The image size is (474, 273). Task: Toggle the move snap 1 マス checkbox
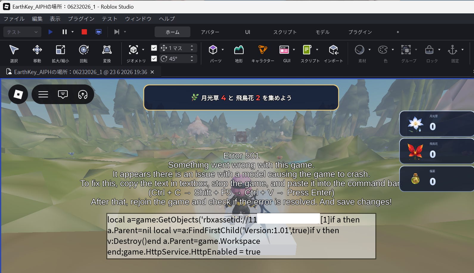click(x=154, y=48)
